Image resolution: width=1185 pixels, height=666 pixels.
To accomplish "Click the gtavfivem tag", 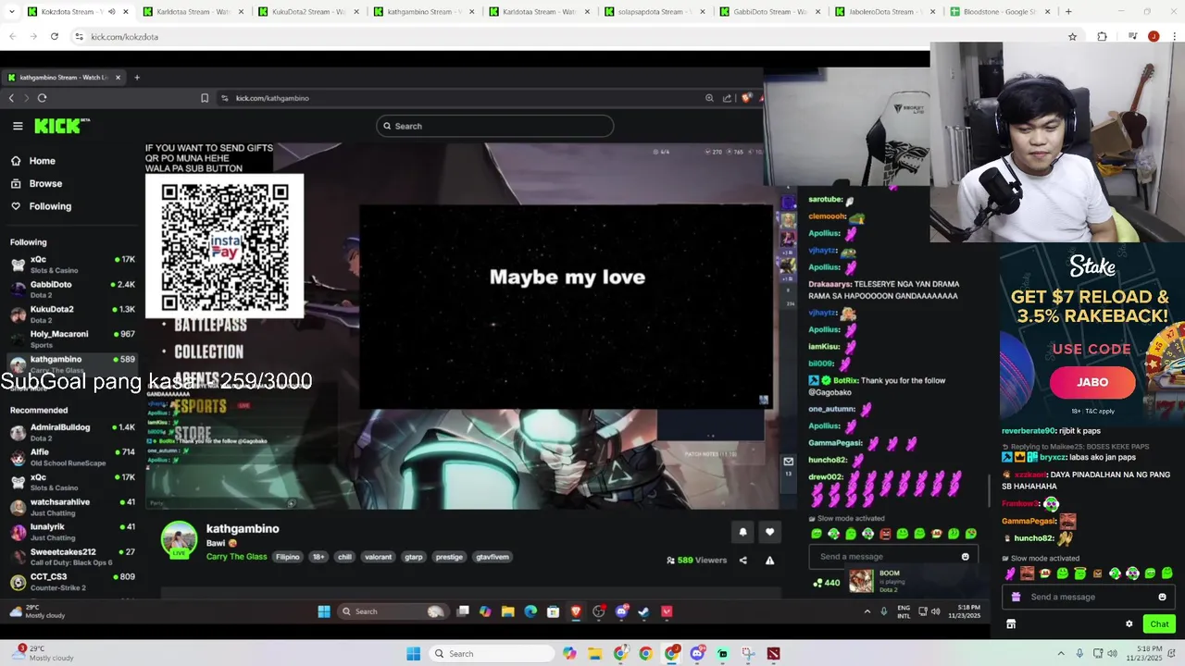I will coord(493,557).
